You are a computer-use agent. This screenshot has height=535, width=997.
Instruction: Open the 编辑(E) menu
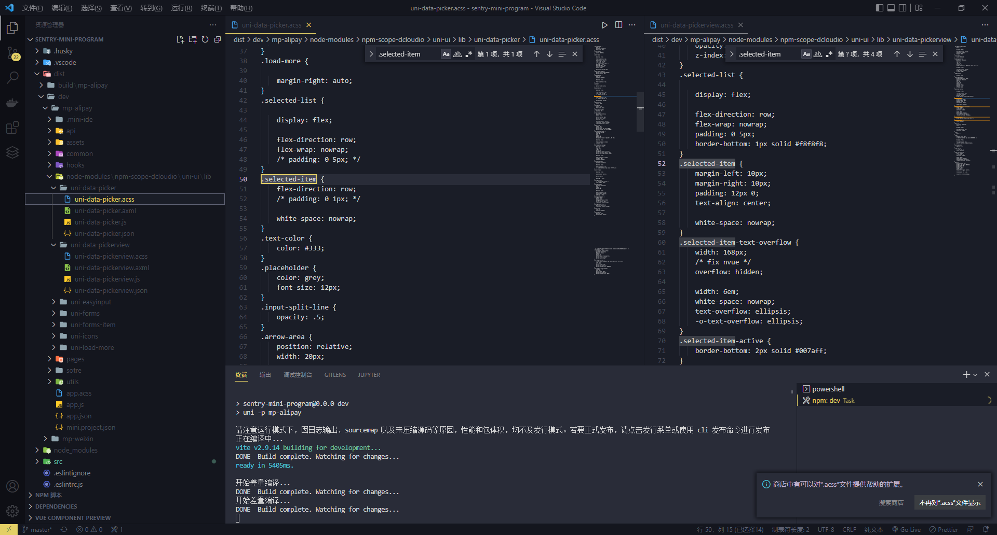tap(62, 8)
